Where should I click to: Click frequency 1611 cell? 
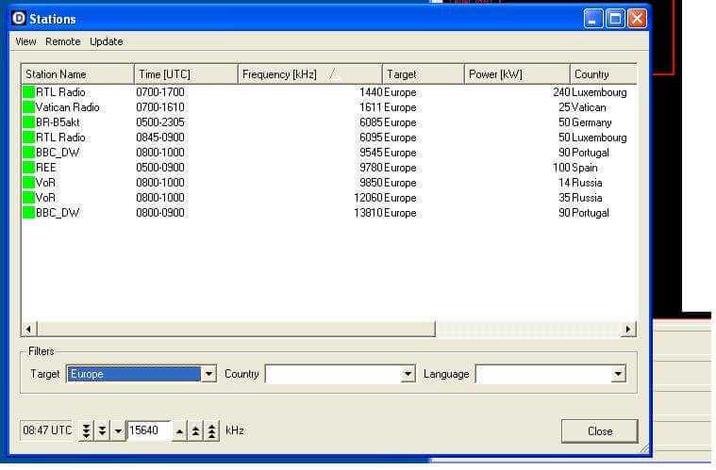coord(371,107)
